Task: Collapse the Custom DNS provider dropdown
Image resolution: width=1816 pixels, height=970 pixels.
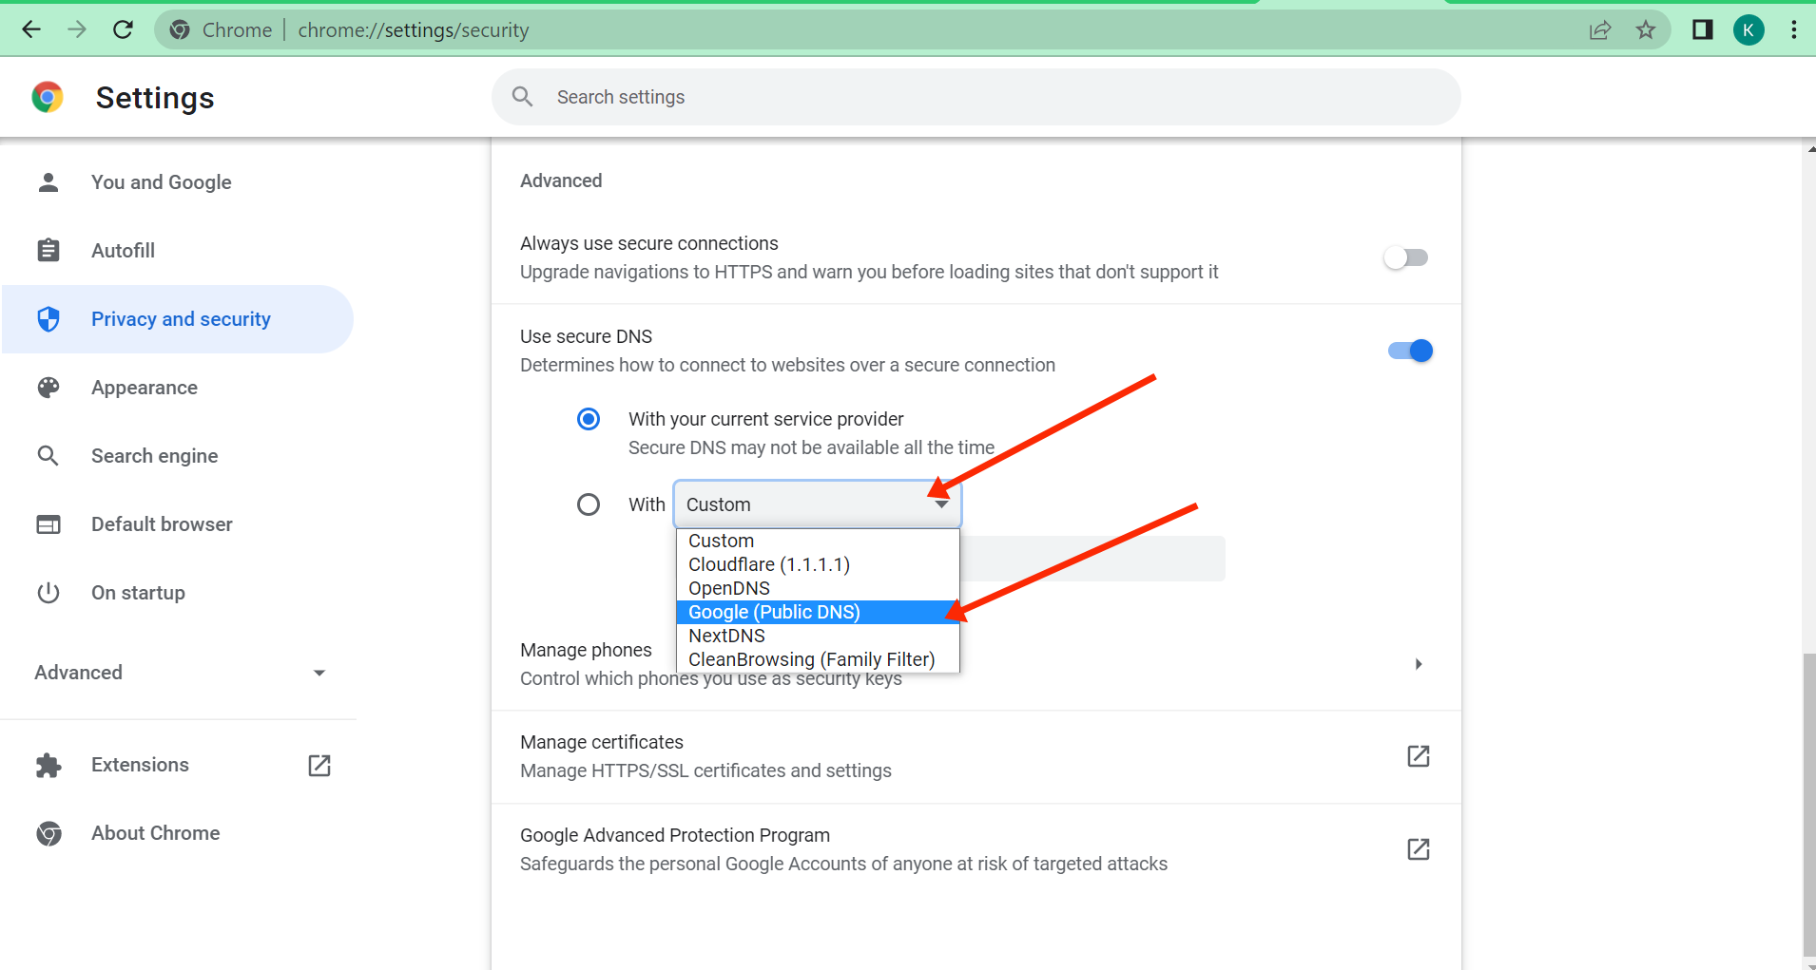Action: click(x=817, y=504)
